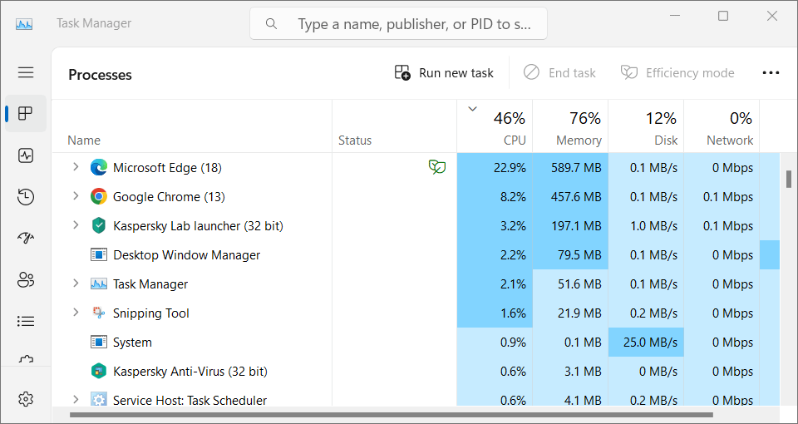798x424 pixels.
Task: Open the Details page list icon
Action: coord(26,321)
